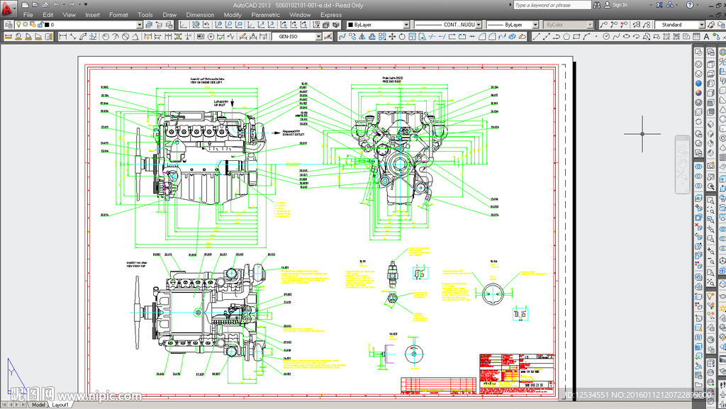Screen dimensions: 726x409
Task: Click the Polygon draw tool icon
Action: point(566,37)
